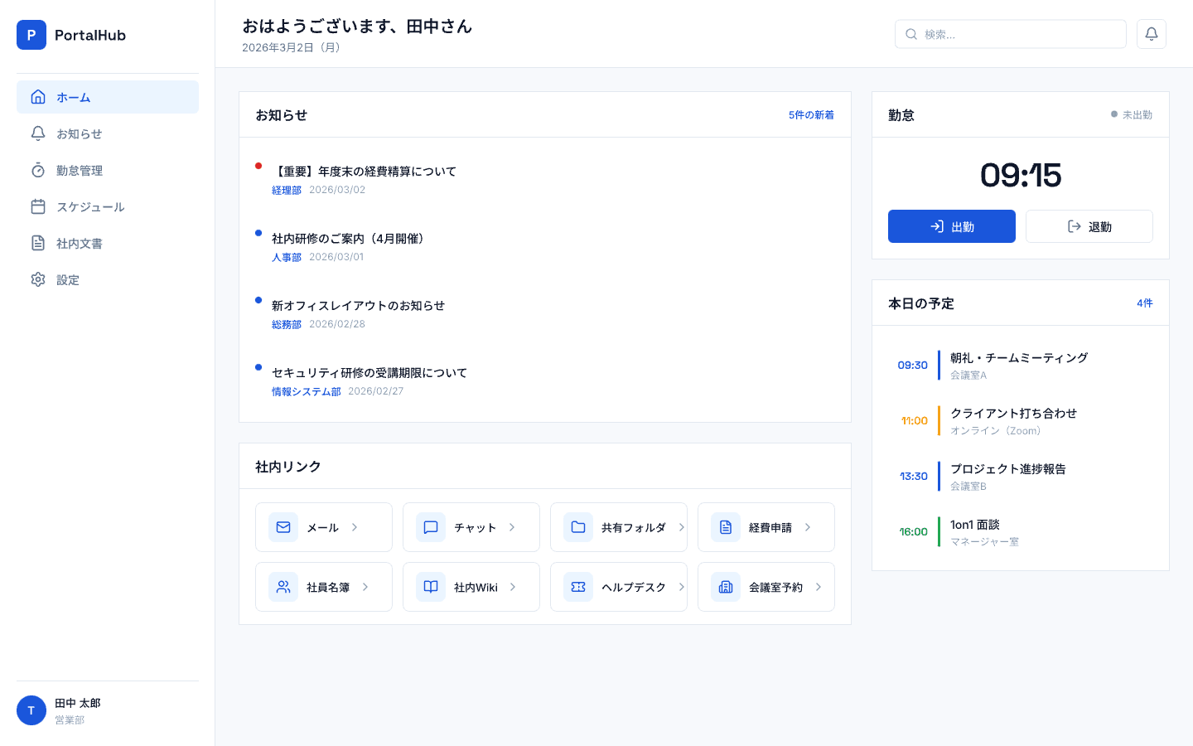Screen dimensions: 1193x746
Task: Select the mail icon on the メール link
Action: click(x=283, y=527)
